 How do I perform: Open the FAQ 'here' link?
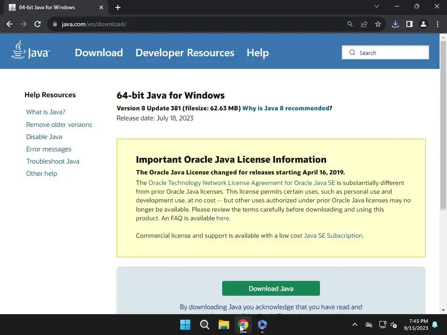coord(222,218)
